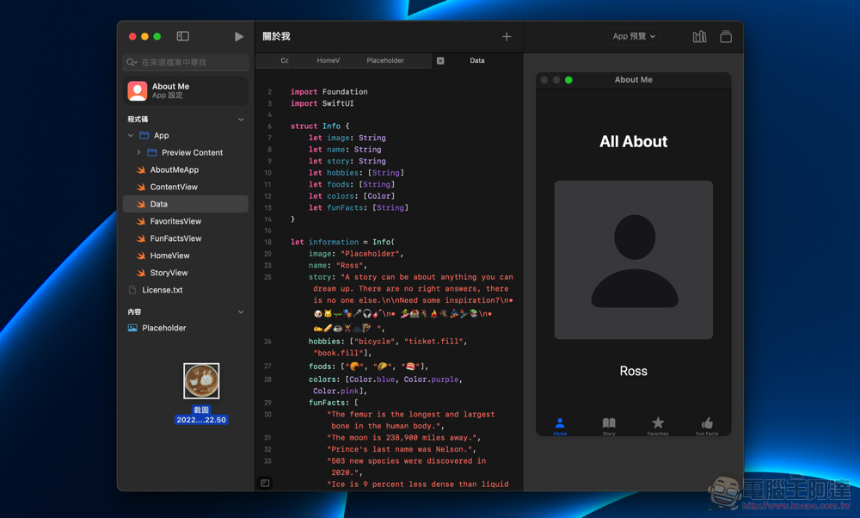
Task: Switch to the Data editor tab
Action: 476,60
